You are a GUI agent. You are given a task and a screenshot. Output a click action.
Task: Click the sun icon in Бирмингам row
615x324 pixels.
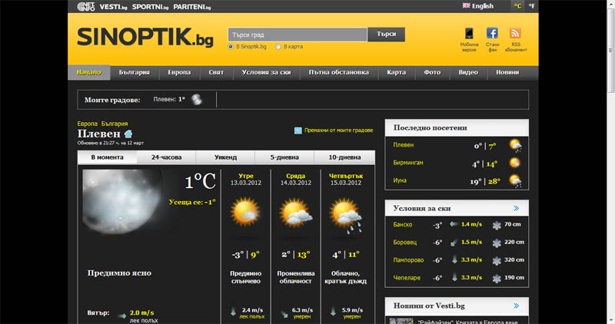click(514, 163)
